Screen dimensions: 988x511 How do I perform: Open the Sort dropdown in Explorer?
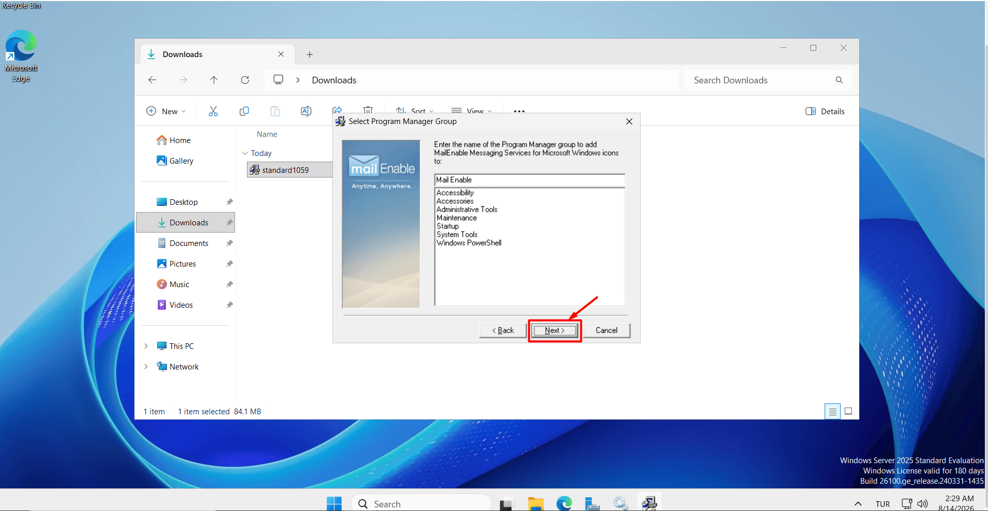(x=414, y=111)
